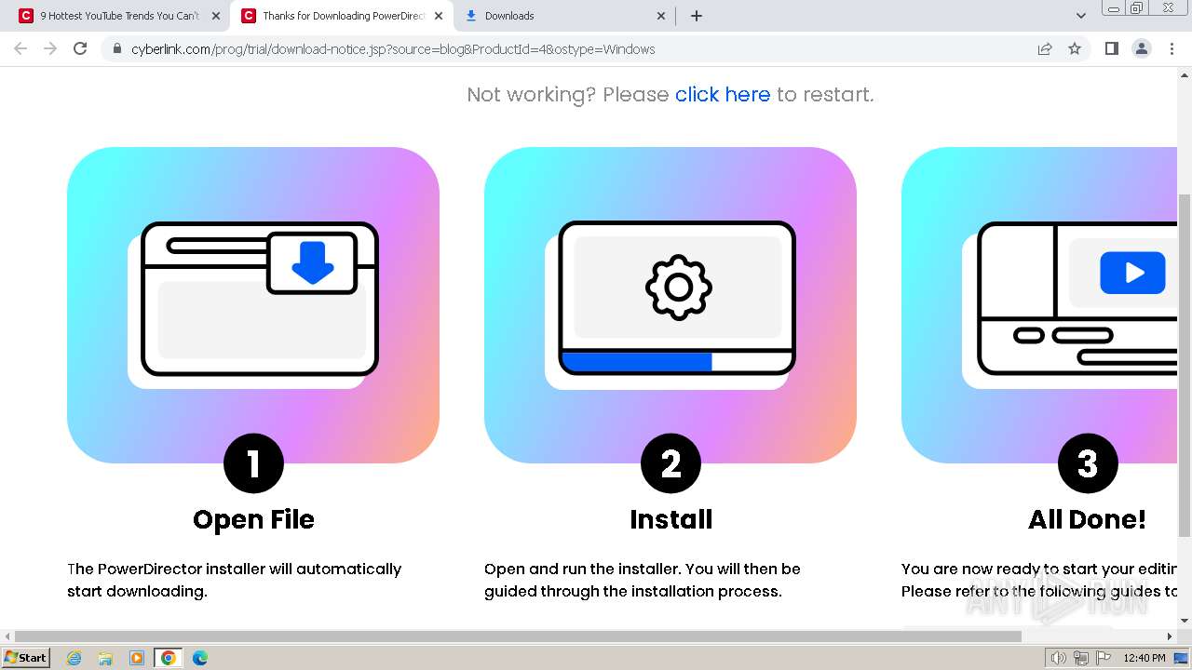Close the 9 Hottest YouTube Trends tab
This screenshot has height=670, width=1192.
click(216, 16)
